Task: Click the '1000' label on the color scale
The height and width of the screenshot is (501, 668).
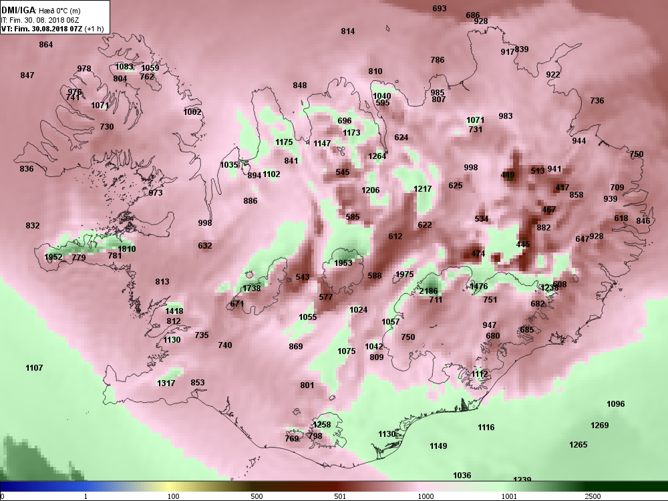Action: tap(426, 496)
